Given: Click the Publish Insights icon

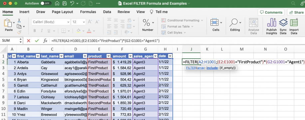Looking at the screenshot, I should pyautogui.click(x=272, y=23).
